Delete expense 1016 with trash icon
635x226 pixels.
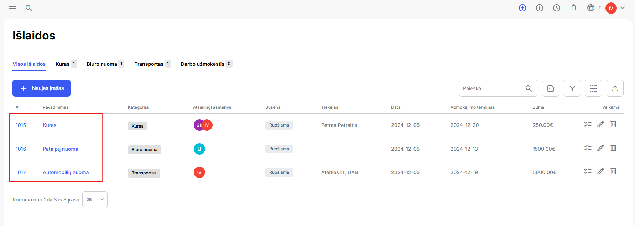613,148
